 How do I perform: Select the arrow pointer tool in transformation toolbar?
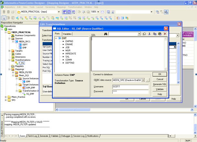[4, 18]
